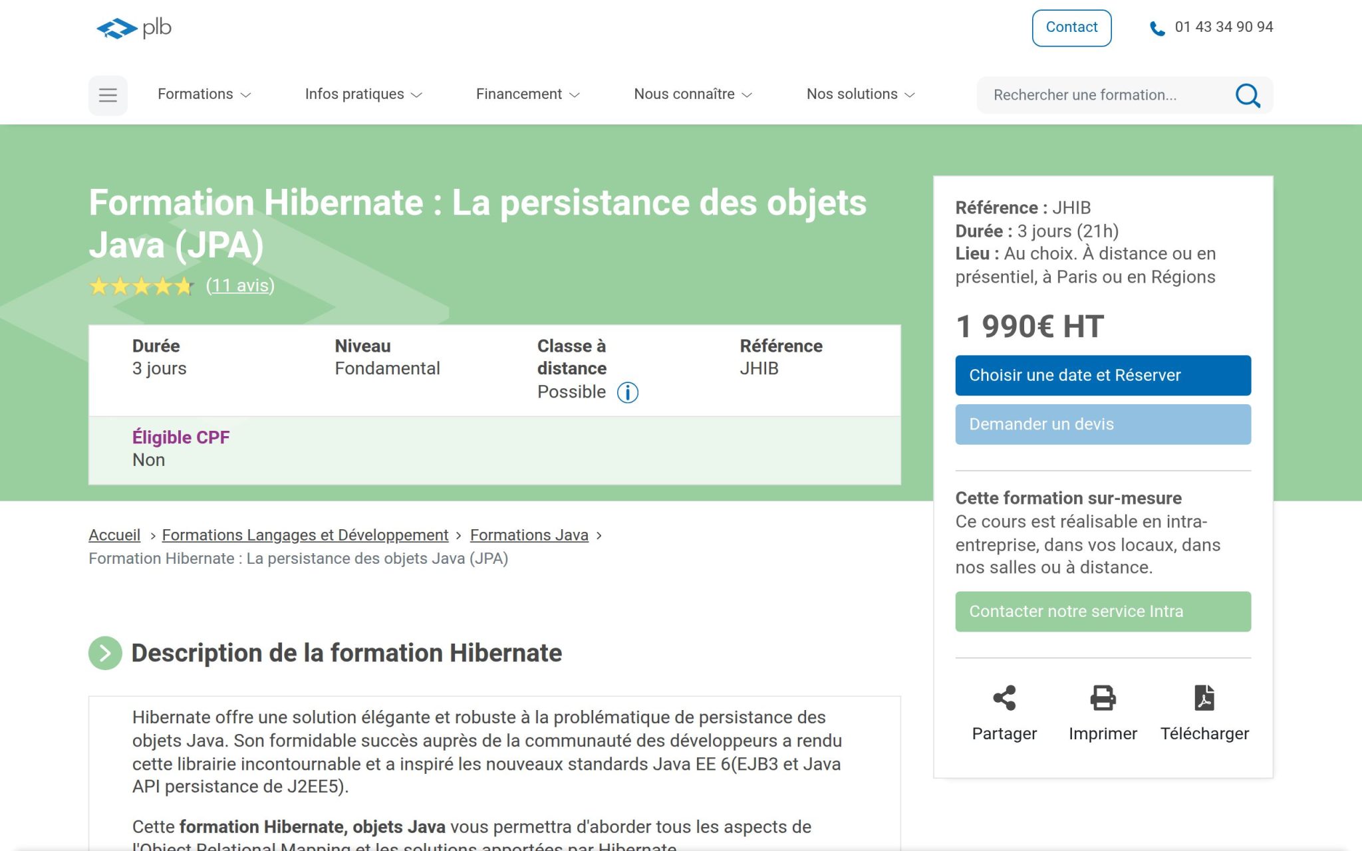
Task: Click Contacter notre service Intra
Action: pyautogui.click(x=1103, y=611)
